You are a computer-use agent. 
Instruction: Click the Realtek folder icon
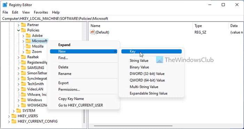pyautogui.click(x=23, y=57)
